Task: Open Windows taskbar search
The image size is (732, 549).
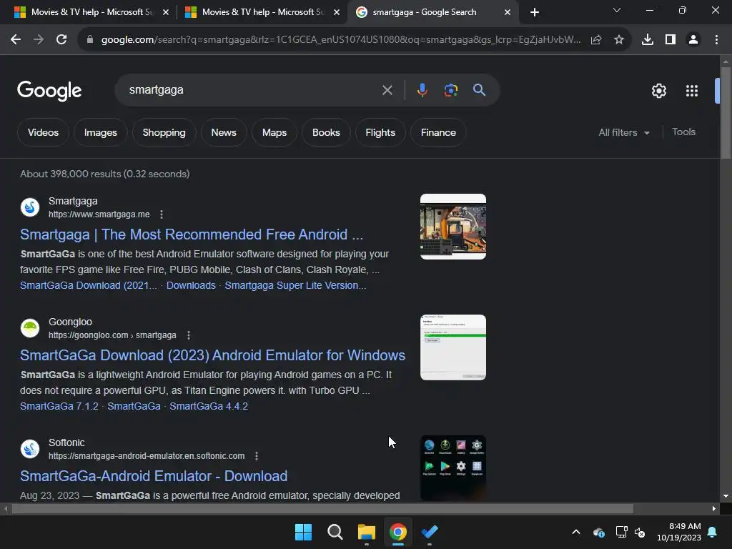Action: click(x=335, y=532)
